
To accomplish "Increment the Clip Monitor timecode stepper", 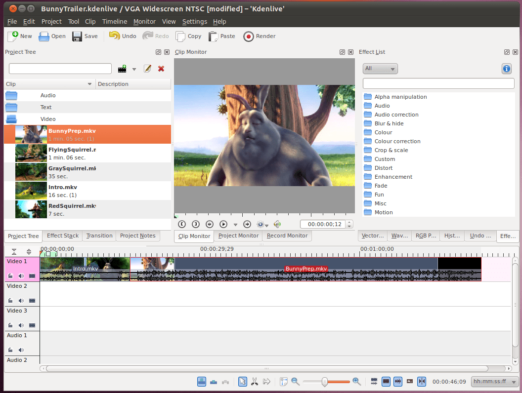I will 349,222.
